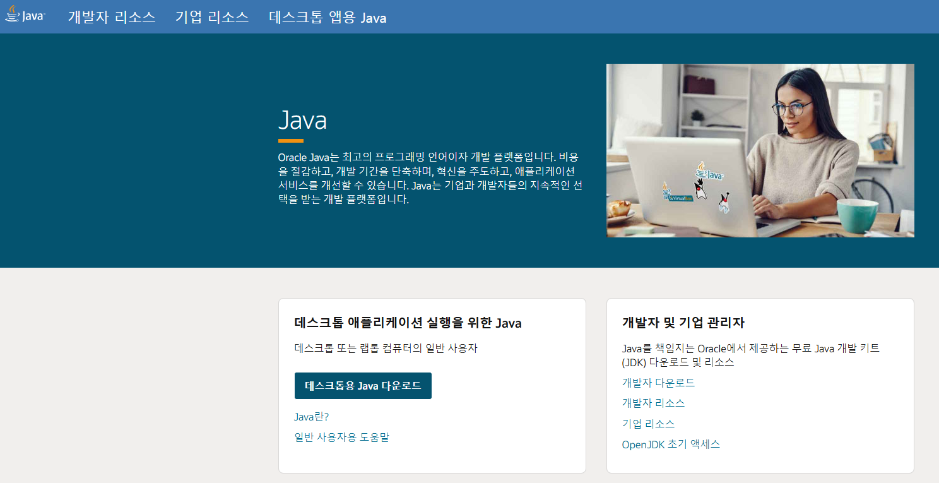This screenshot has height=483, width=939.
Task: Select the Duke mascot sticker on the laptop
Action: 700,191
